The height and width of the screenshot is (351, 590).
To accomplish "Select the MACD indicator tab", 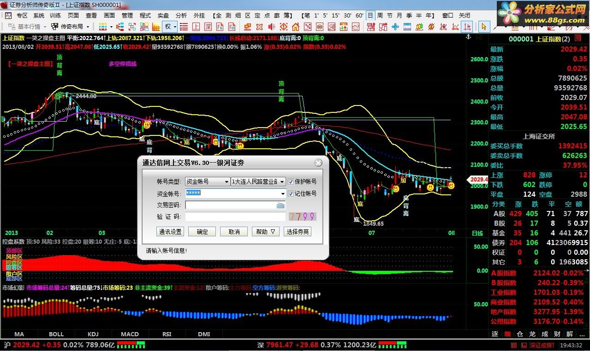I will [130, 334].
